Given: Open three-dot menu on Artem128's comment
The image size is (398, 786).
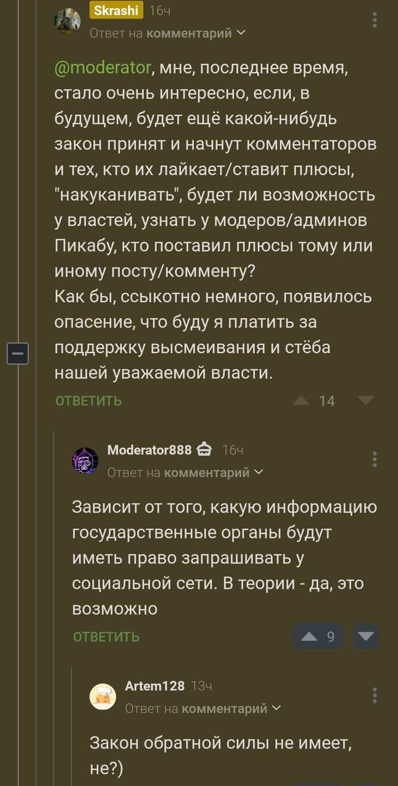Looking at the screenshot, I should click(375, 695).
